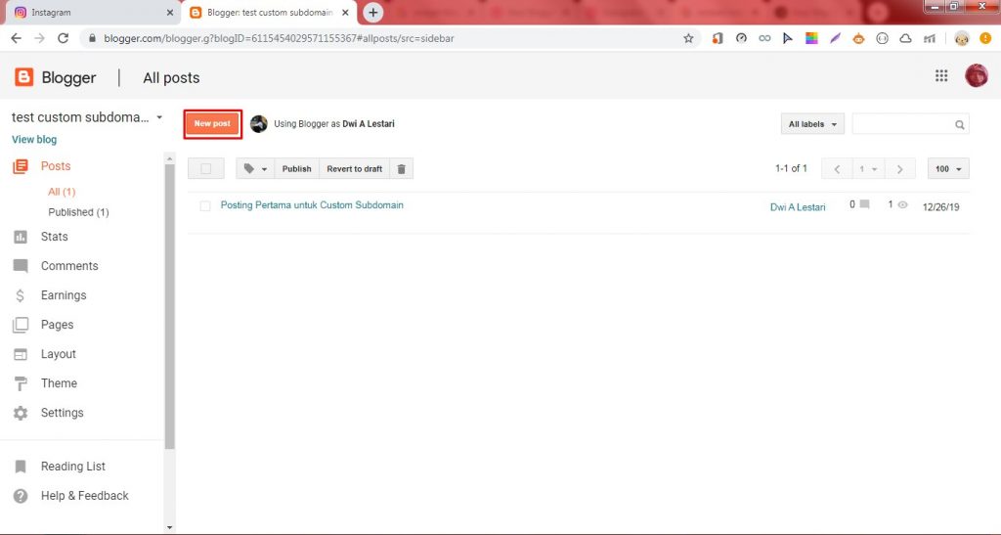Click the Earnings dollar icon
The image size is (1001, 535).
tap(21, 295)
